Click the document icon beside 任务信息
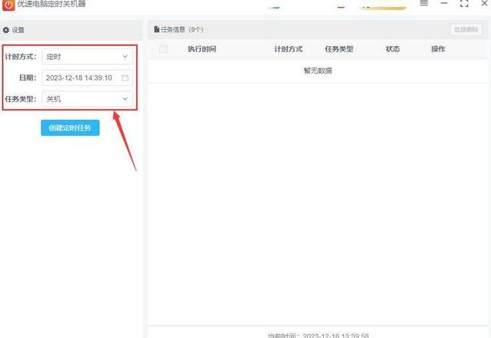This screenshot has width=491, height=338. [156, 29]
